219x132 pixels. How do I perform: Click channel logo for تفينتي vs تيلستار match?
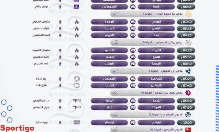pyautogui.click(x=77, y=122)
